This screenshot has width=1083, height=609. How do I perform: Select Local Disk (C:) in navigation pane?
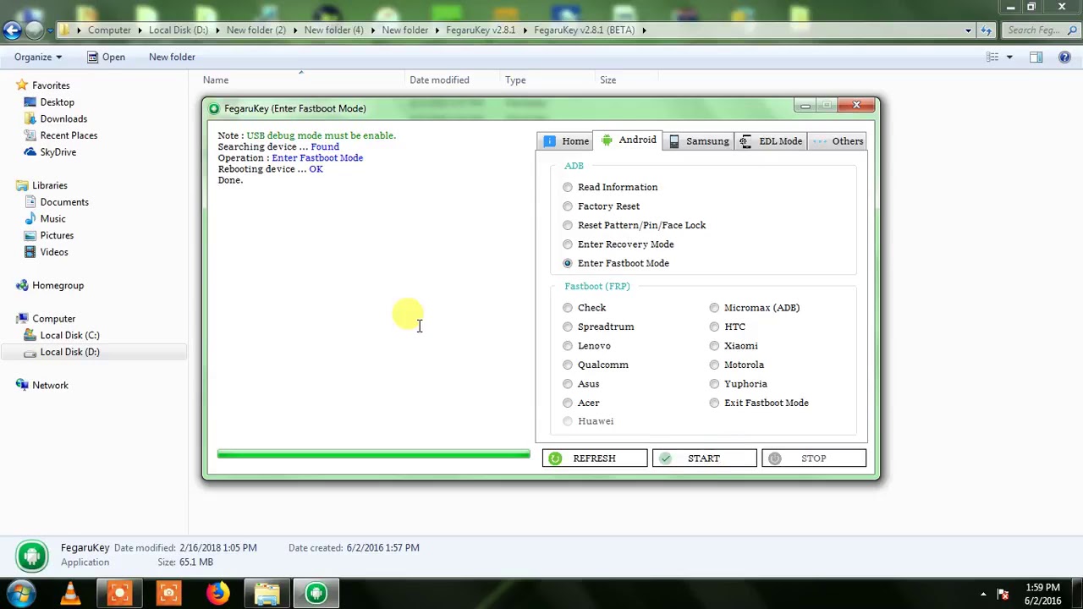pyautogui.click(x=69, y=336)
